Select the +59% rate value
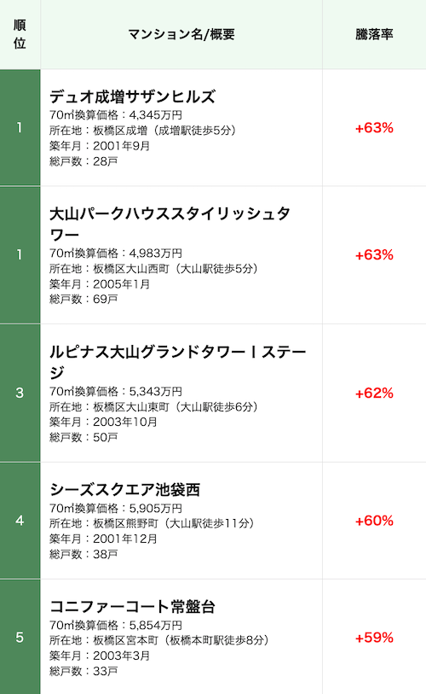The image size is (426, 694). 374,638
